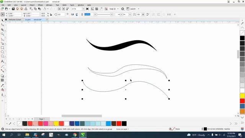Click the Print icon
Viewport: 245px width, 138px height.
click(26, 9)
